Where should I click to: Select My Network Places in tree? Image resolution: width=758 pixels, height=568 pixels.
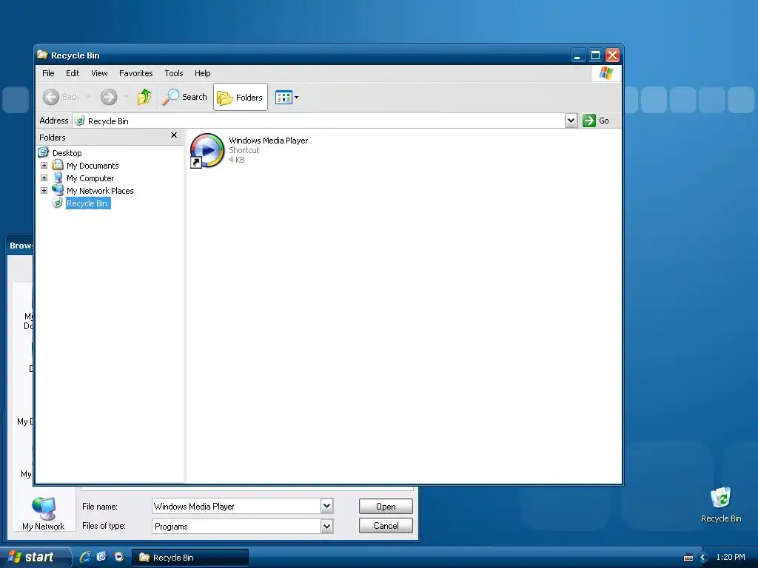pyautogui.click(x=100, y=191)
